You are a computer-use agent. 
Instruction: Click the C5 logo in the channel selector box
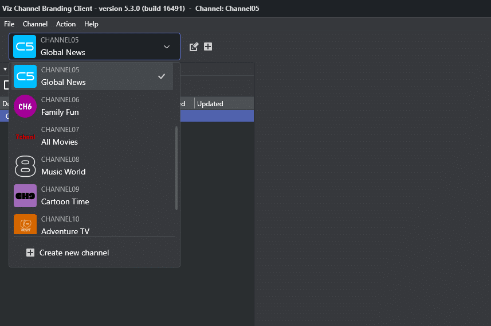[x=25, y=46]
